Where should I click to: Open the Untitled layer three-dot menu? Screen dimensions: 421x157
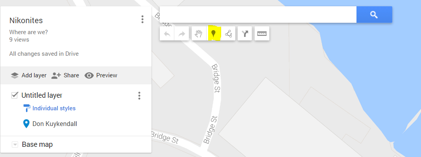pyautogui.click(x=139, y=96)
